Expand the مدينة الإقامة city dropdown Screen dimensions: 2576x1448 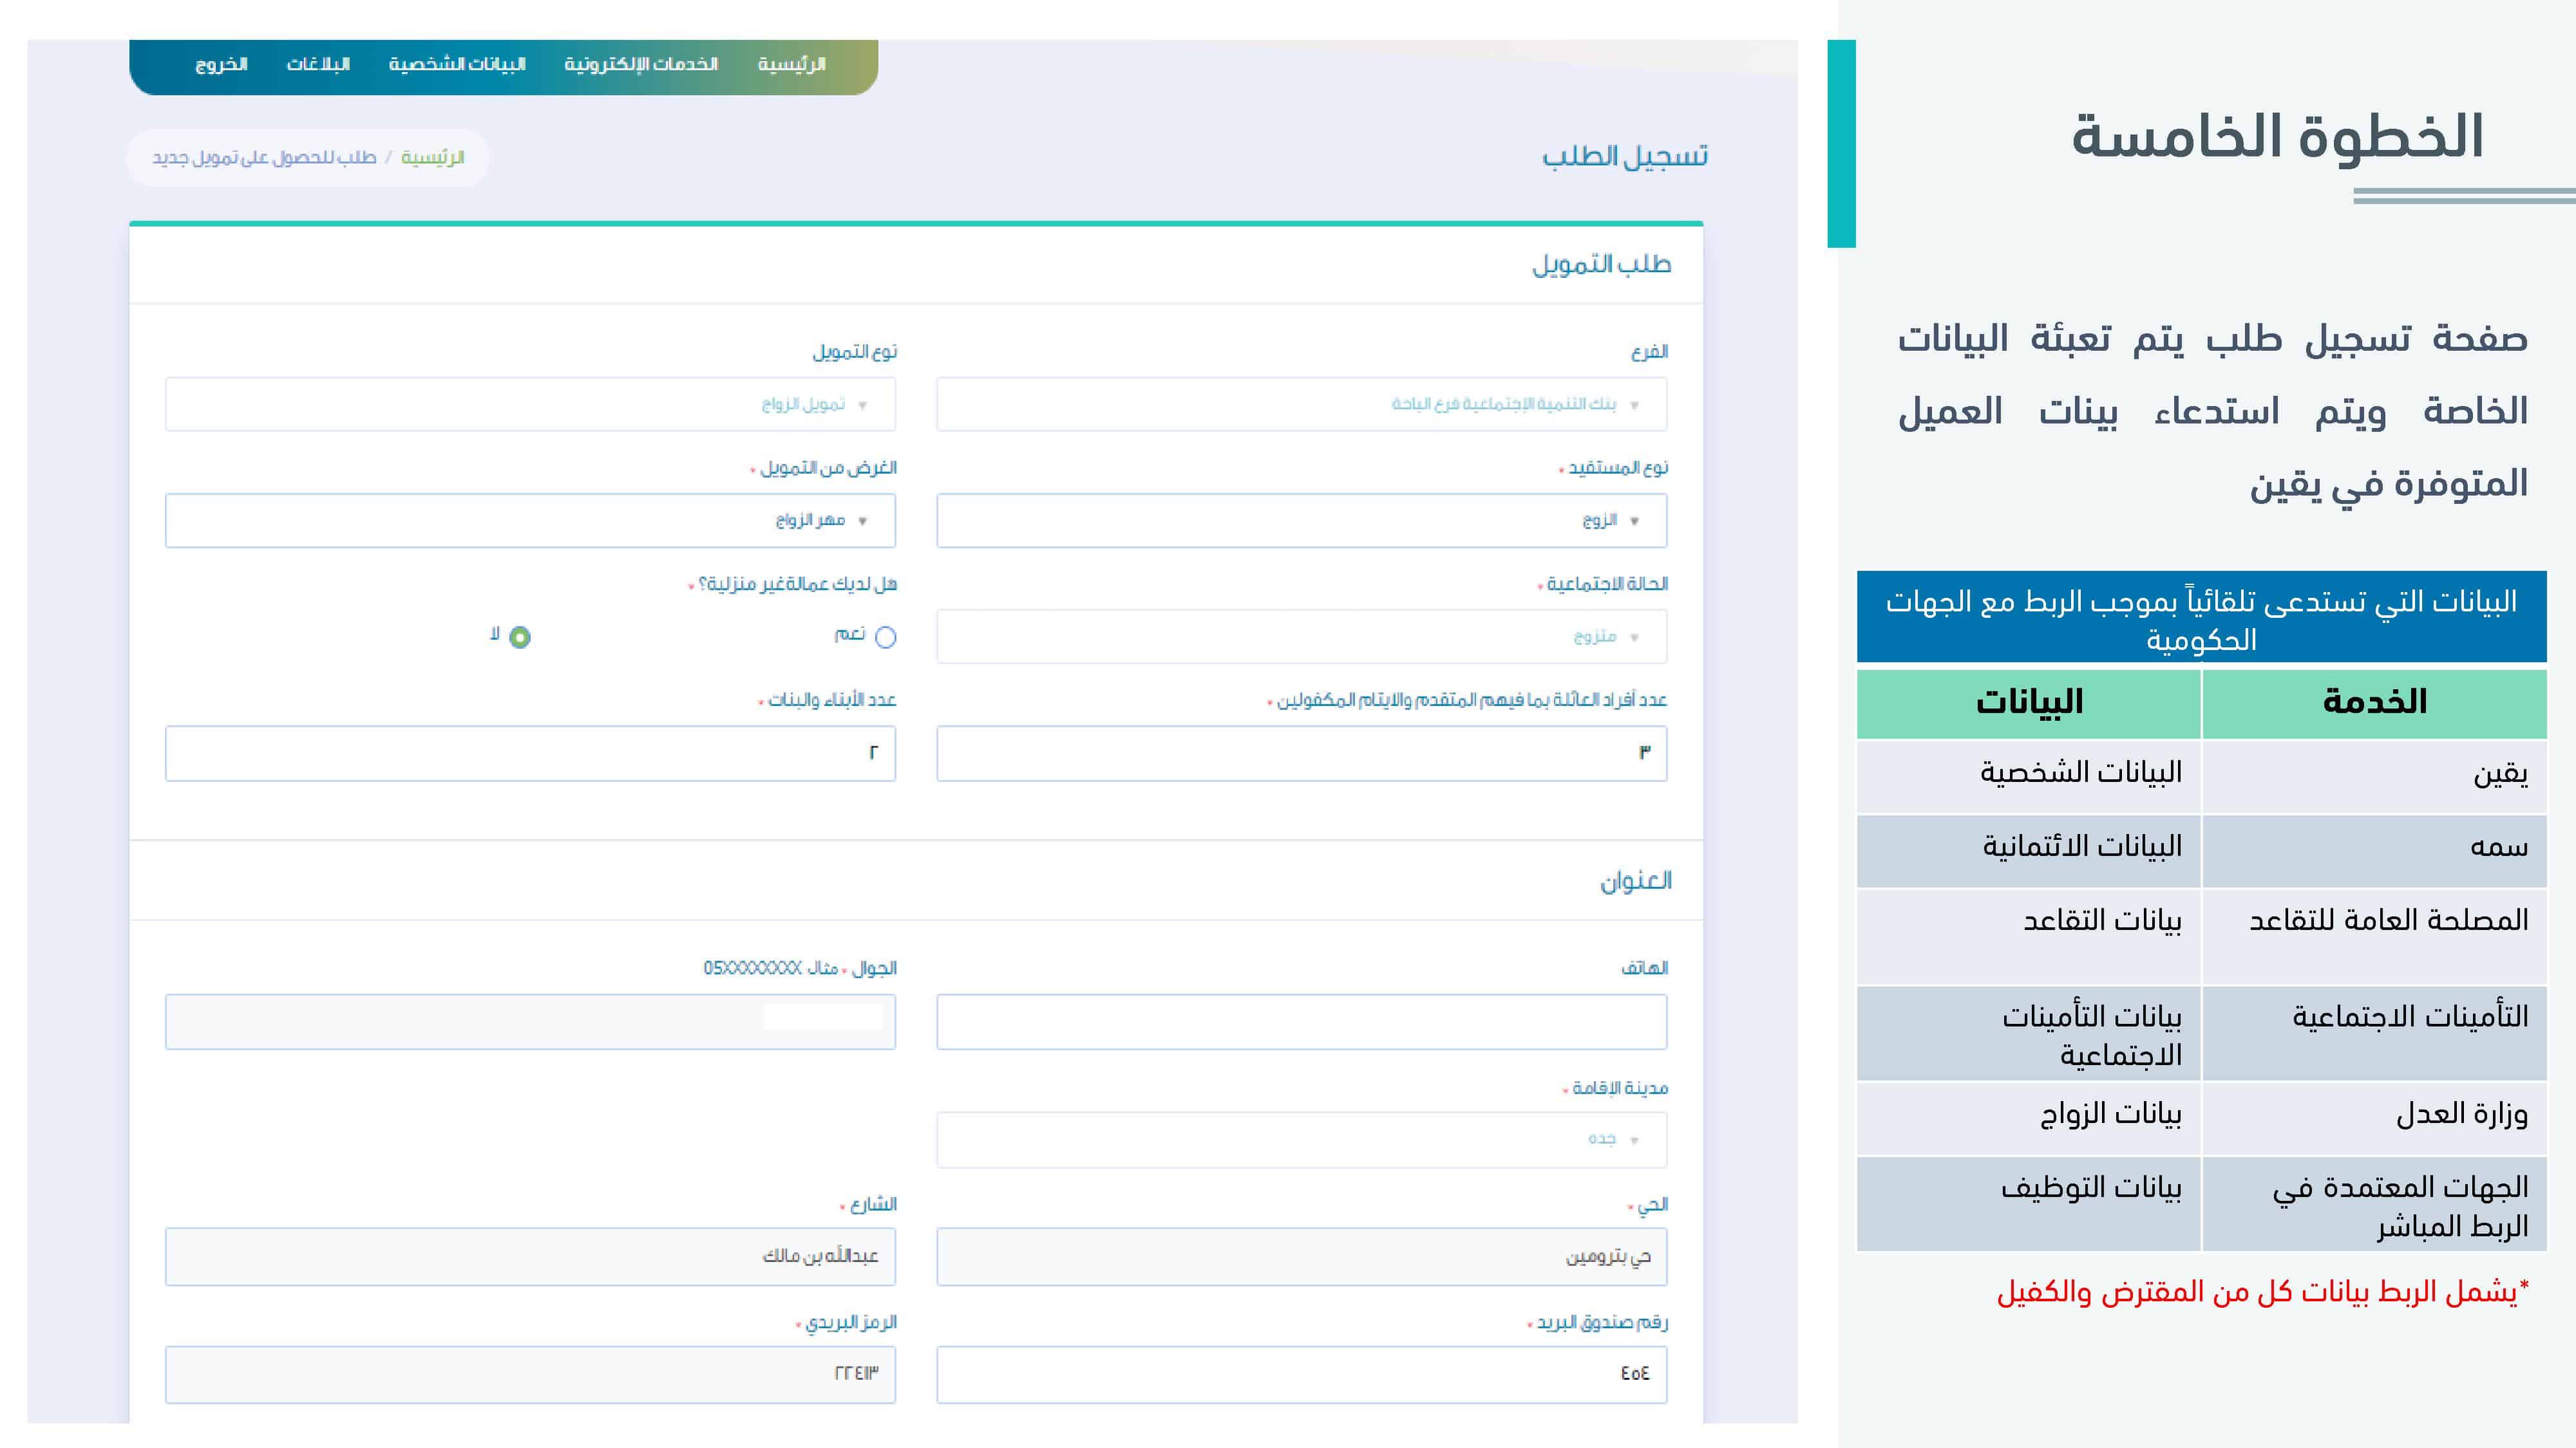click(x=1301, y=1139)
